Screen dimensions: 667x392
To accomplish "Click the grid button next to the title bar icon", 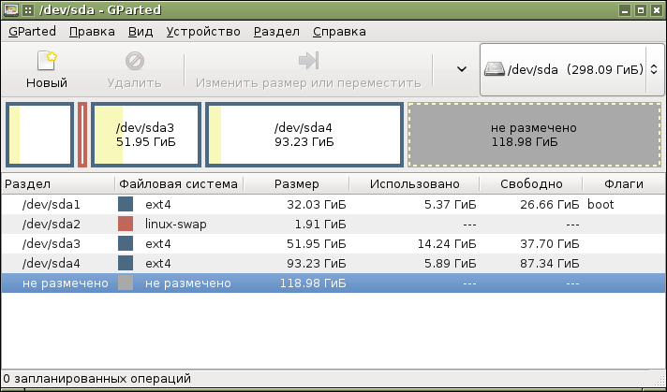I will (x=28, y=10).
